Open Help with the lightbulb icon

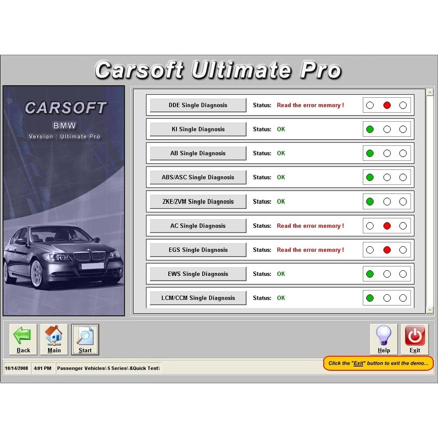pyautogui.click(x=384, y=336)
